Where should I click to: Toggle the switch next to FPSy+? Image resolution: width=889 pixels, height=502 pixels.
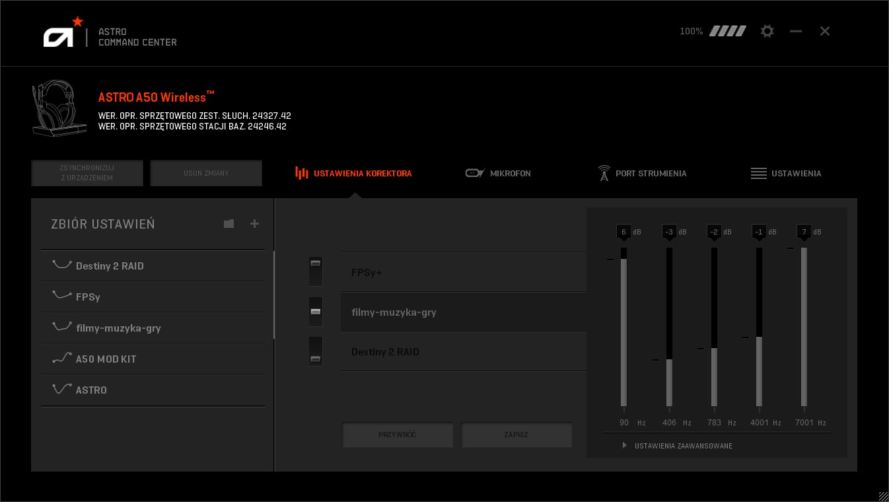(316, 271)
